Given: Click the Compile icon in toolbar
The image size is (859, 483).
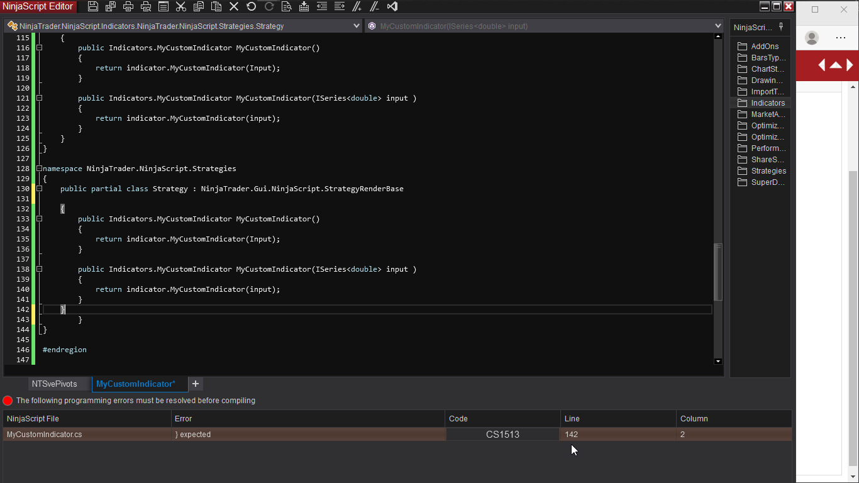Looking at the screenshot, I should click(x=304, y=6).
